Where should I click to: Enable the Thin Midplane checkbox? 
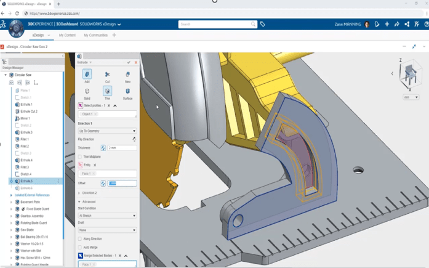click(x=80, y=156)
